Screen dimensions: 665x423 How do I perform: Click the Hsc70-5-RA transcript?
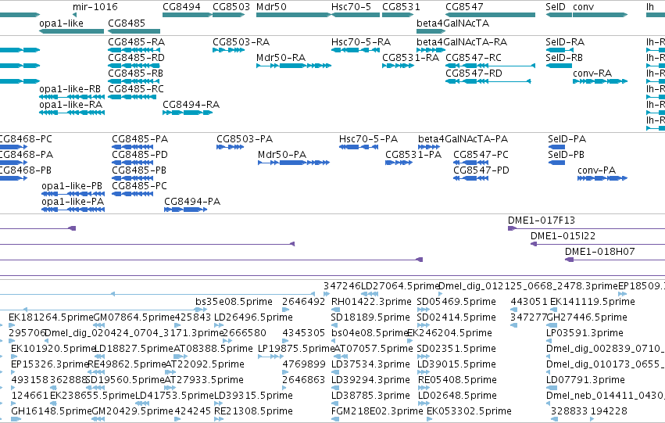[356, 50]
